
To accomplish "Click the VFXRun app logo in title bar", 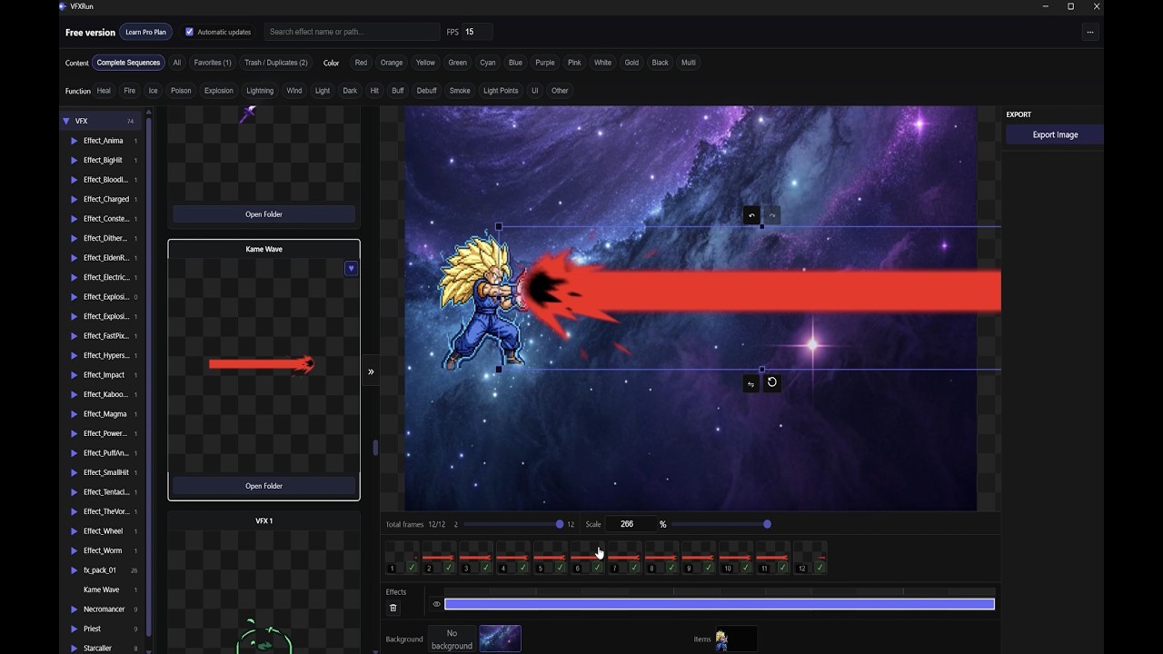I will [x=63, y=6].
